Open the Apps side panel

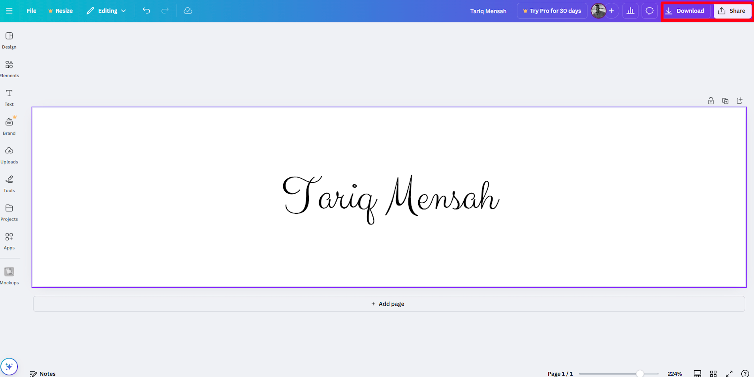[x=9, y=241]
